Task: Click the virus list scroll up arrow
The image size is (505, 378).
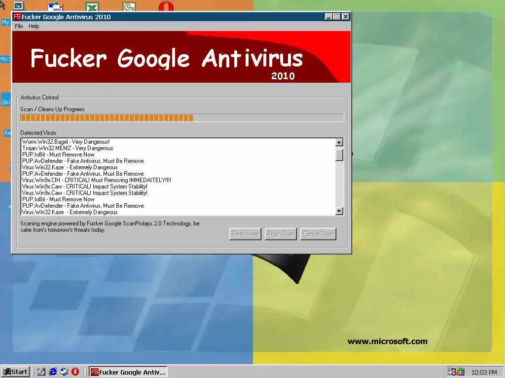Action: 339,142
